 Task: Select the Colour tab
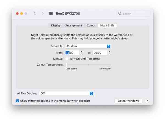[91, 26]
